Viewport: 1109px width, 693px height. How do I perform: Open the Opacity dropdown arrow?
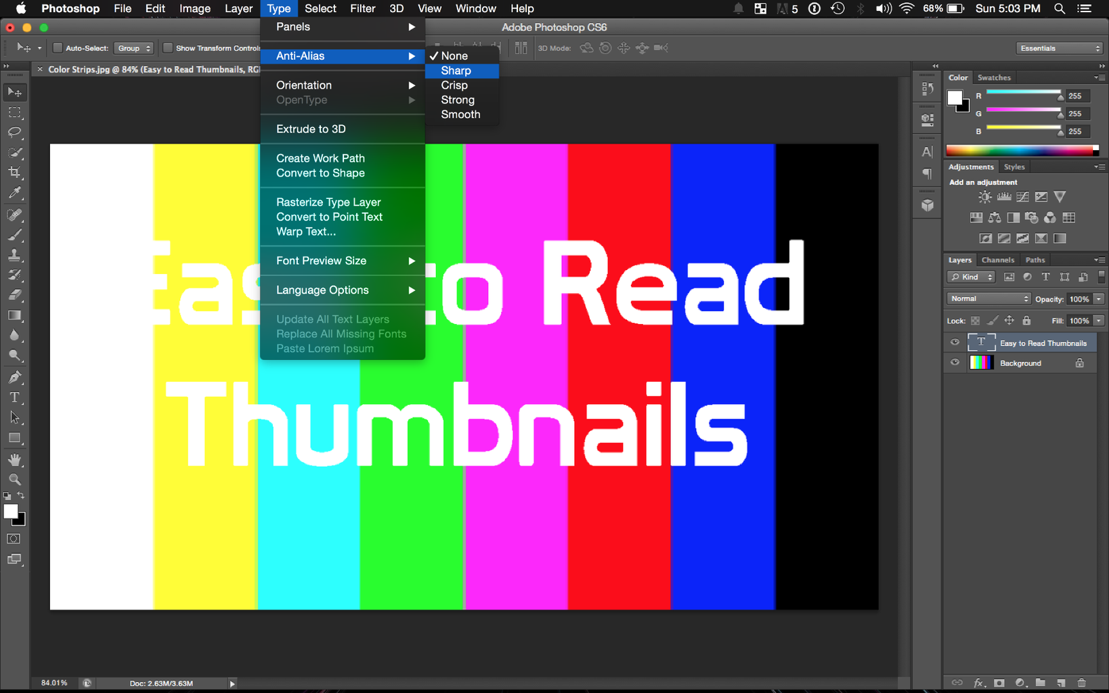click(x=1097, y=298)
